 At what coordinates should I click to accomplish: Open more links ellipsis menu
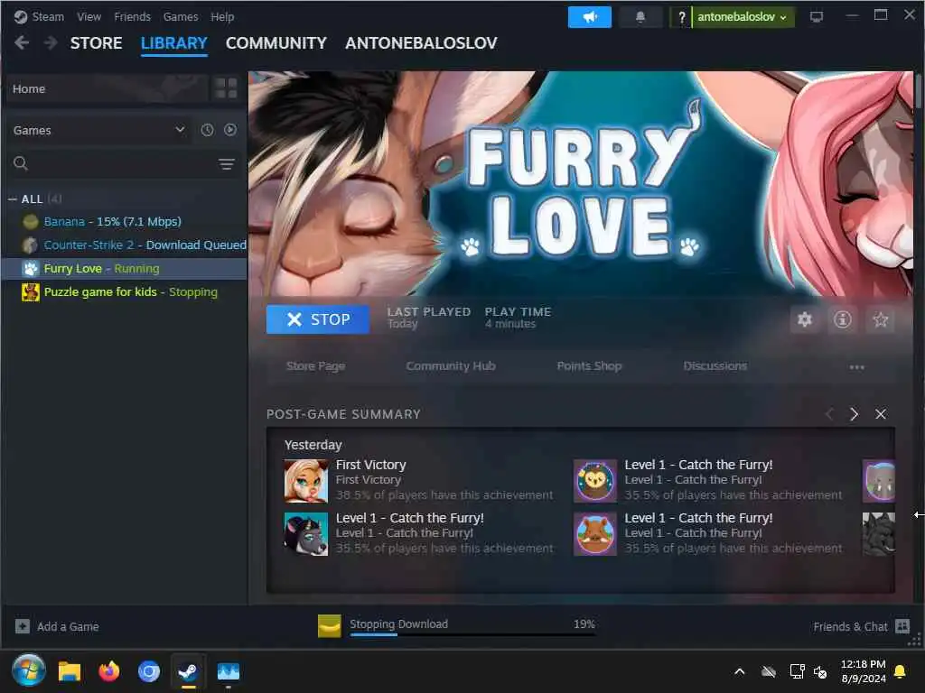[856, 366]
